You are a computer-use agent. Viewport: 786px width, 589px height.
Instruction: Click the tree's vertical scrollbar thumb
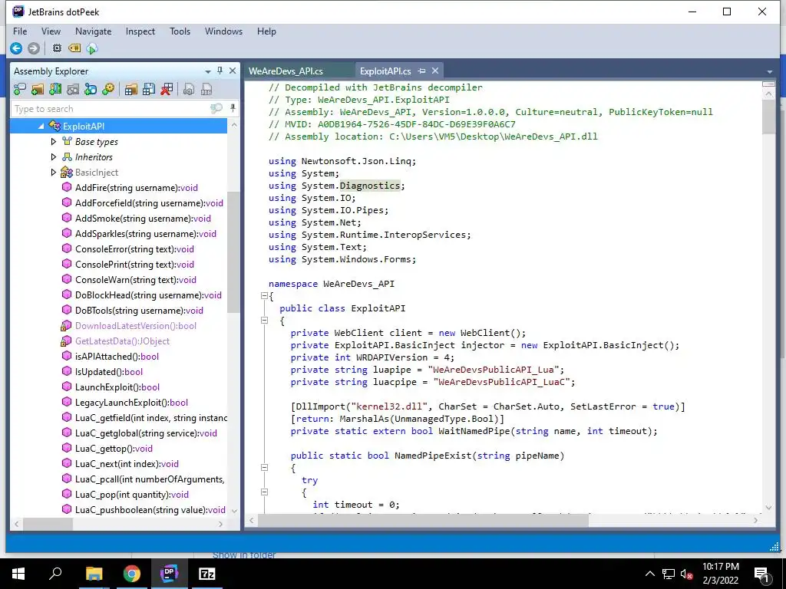tap(233, 252)
